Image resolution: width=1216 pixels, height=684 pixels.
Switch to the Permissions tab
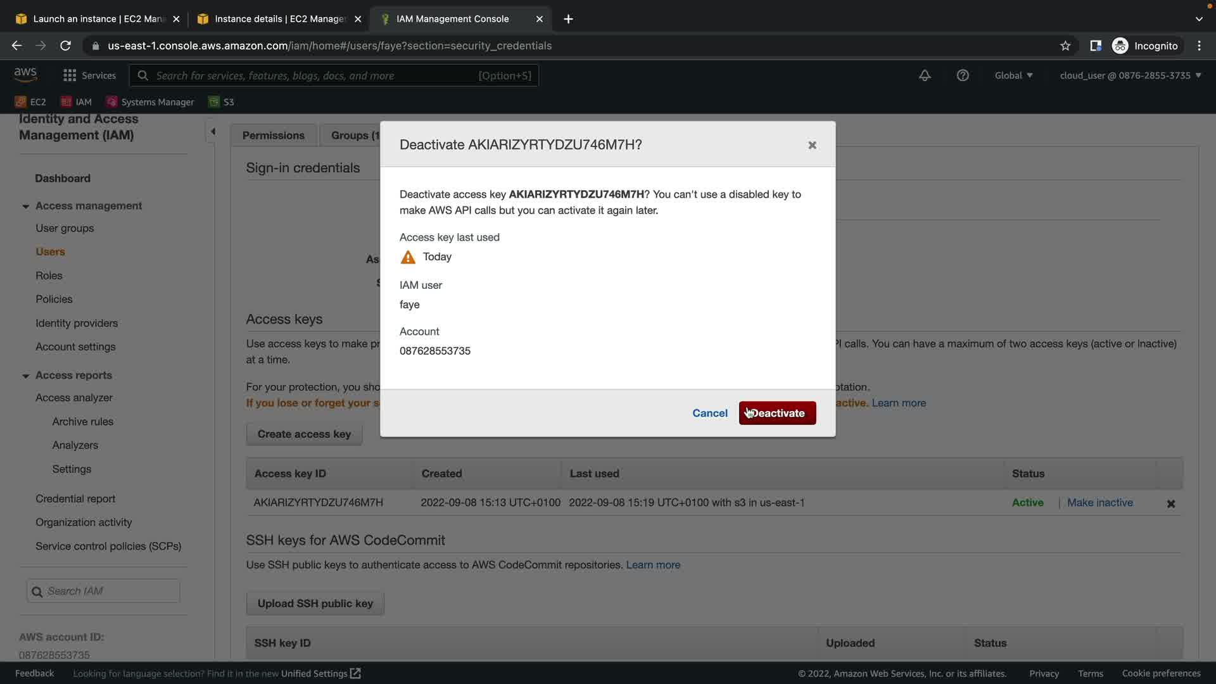273,136
